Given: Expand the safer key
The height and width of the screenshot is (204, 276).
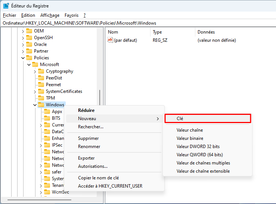Looking at the screenshot, I should pos(41,172).
